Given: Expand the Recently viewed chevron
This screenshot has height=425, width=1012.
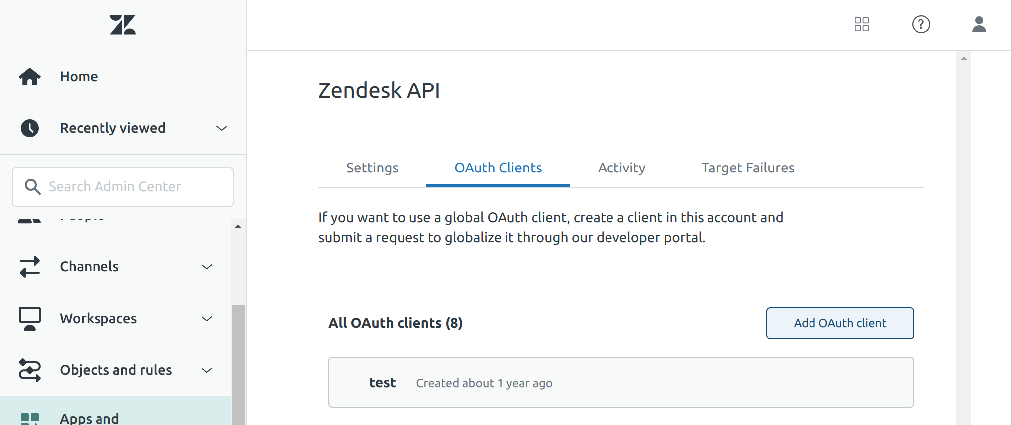Looking at the screenshot, I should pos(222,128).
